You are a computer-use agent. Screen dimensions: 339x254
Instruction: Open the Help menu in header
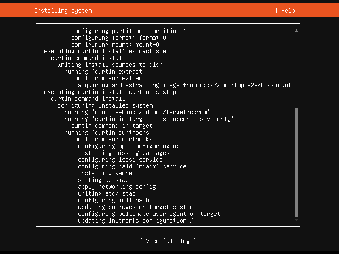click(x=288, y=11)
